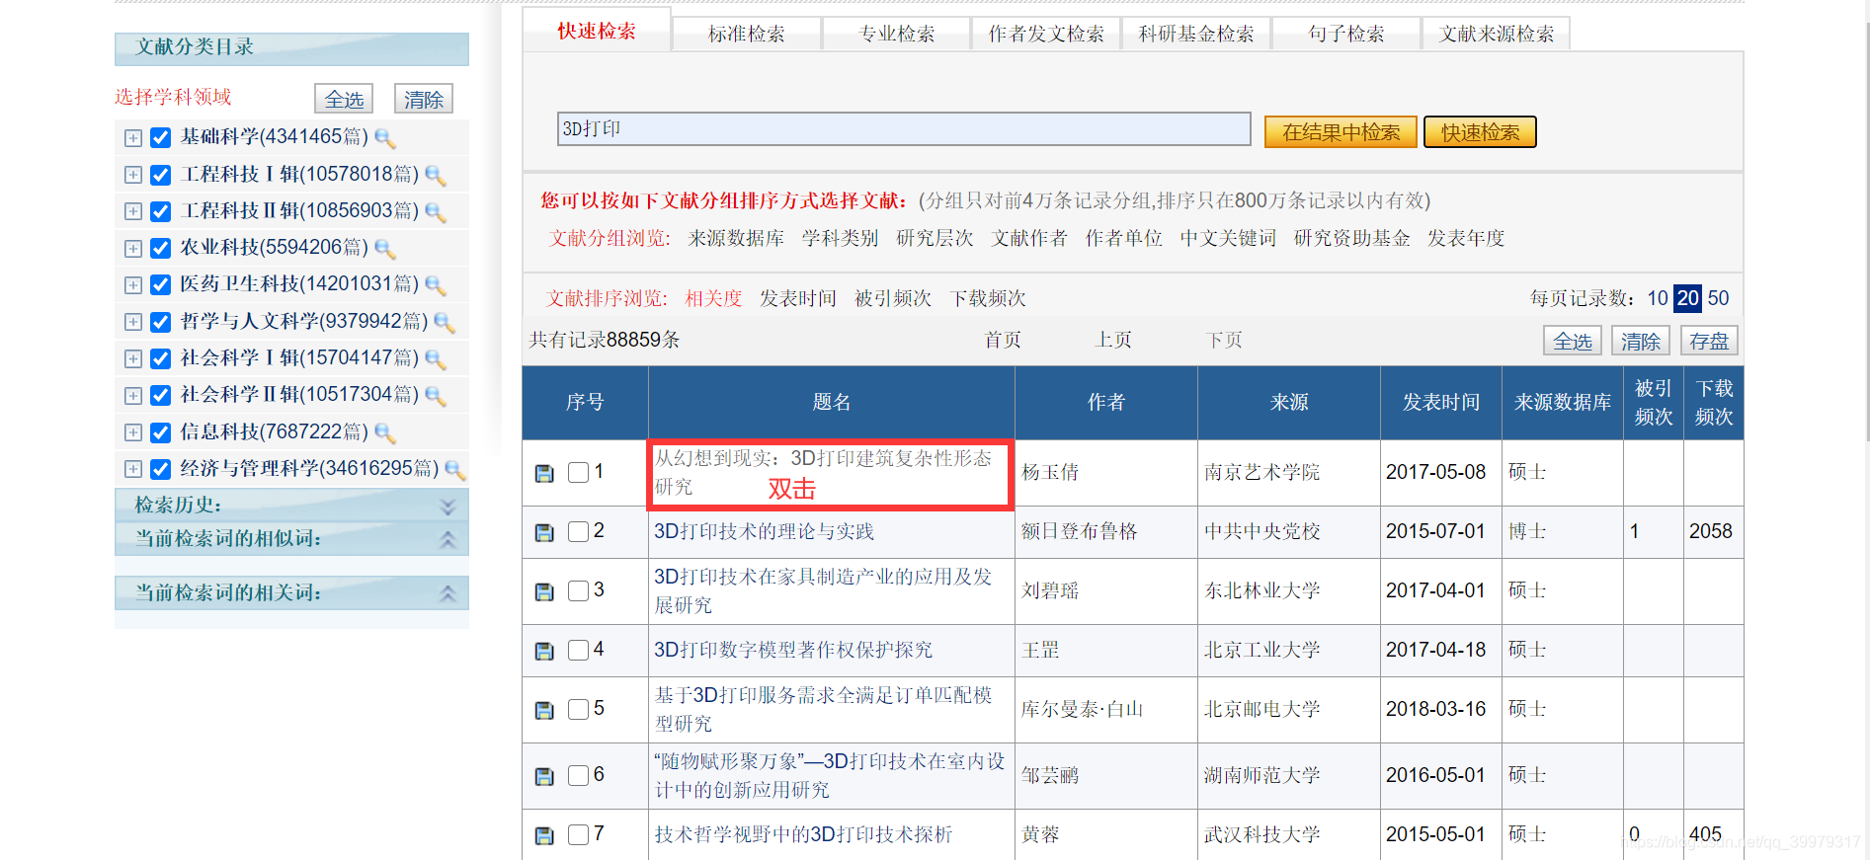Collapse the 当前检索词的相关词 panel
The width and height of the screenshot is (1870, 860).
click(447, 593)
